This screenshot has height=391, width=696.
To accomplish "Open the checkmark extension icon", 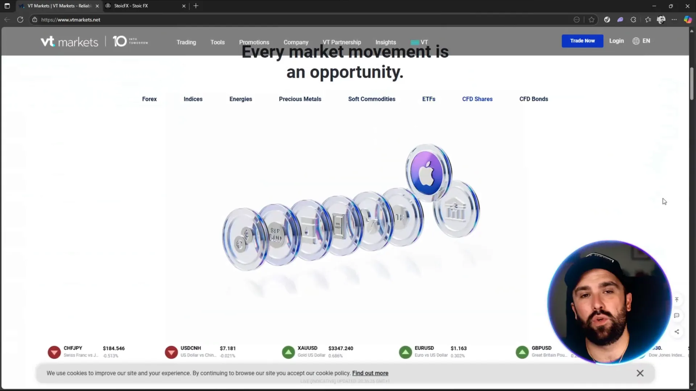I will (x=607, y=20).
